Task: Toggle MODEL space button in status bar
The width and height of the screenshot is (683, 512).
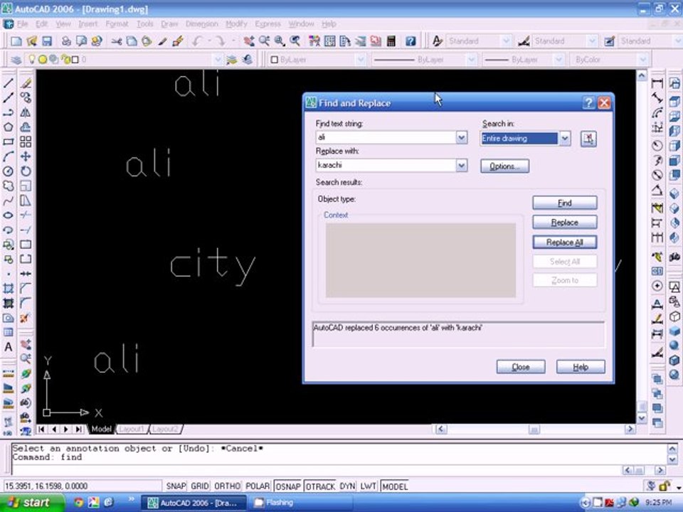Action: (x=395, y=486)
